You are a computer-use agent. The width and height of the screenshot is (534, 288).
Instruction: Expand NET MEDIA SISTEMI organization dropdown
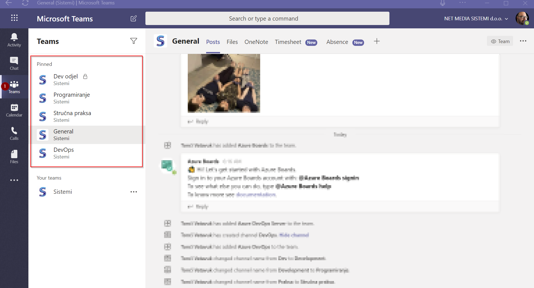pyautogui.click(x=476, y=19)
